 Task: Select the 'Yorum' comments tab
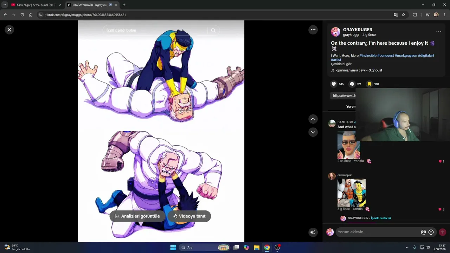coord(351,106)
